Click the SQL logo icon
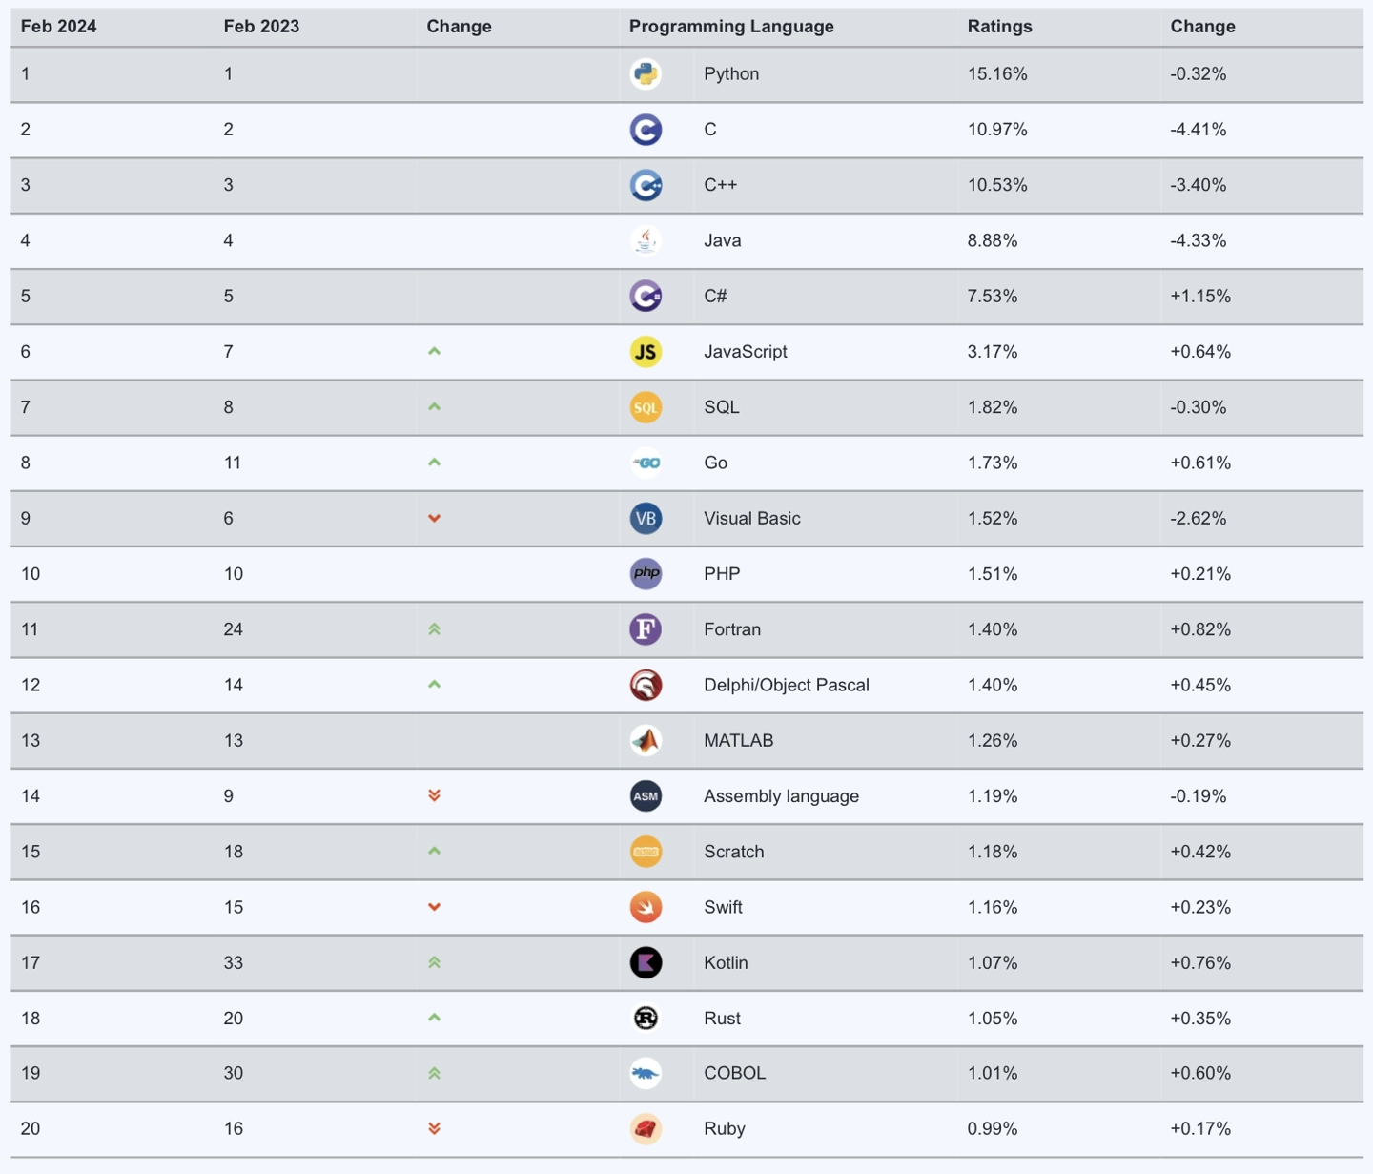The image size is (1373, 1174). (x=646, y=407)
